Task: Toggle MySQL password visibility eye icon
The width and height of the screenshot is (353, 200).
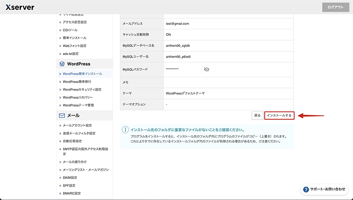Action: pos(206,70)
